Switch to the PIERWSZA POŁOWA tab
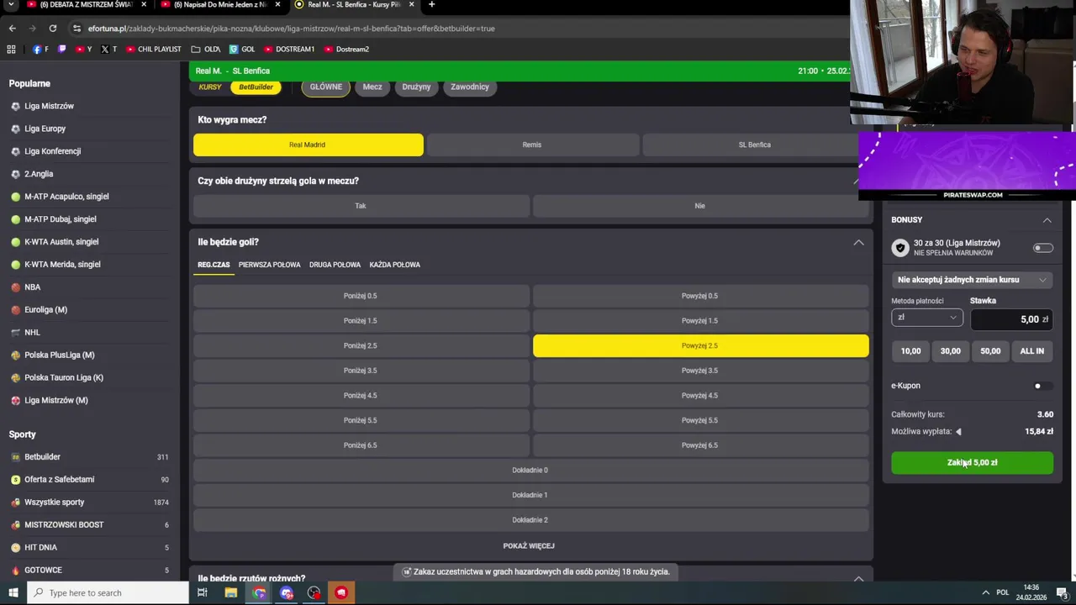The height and width of the screenshot is (605, 1076). coord(269,265)
